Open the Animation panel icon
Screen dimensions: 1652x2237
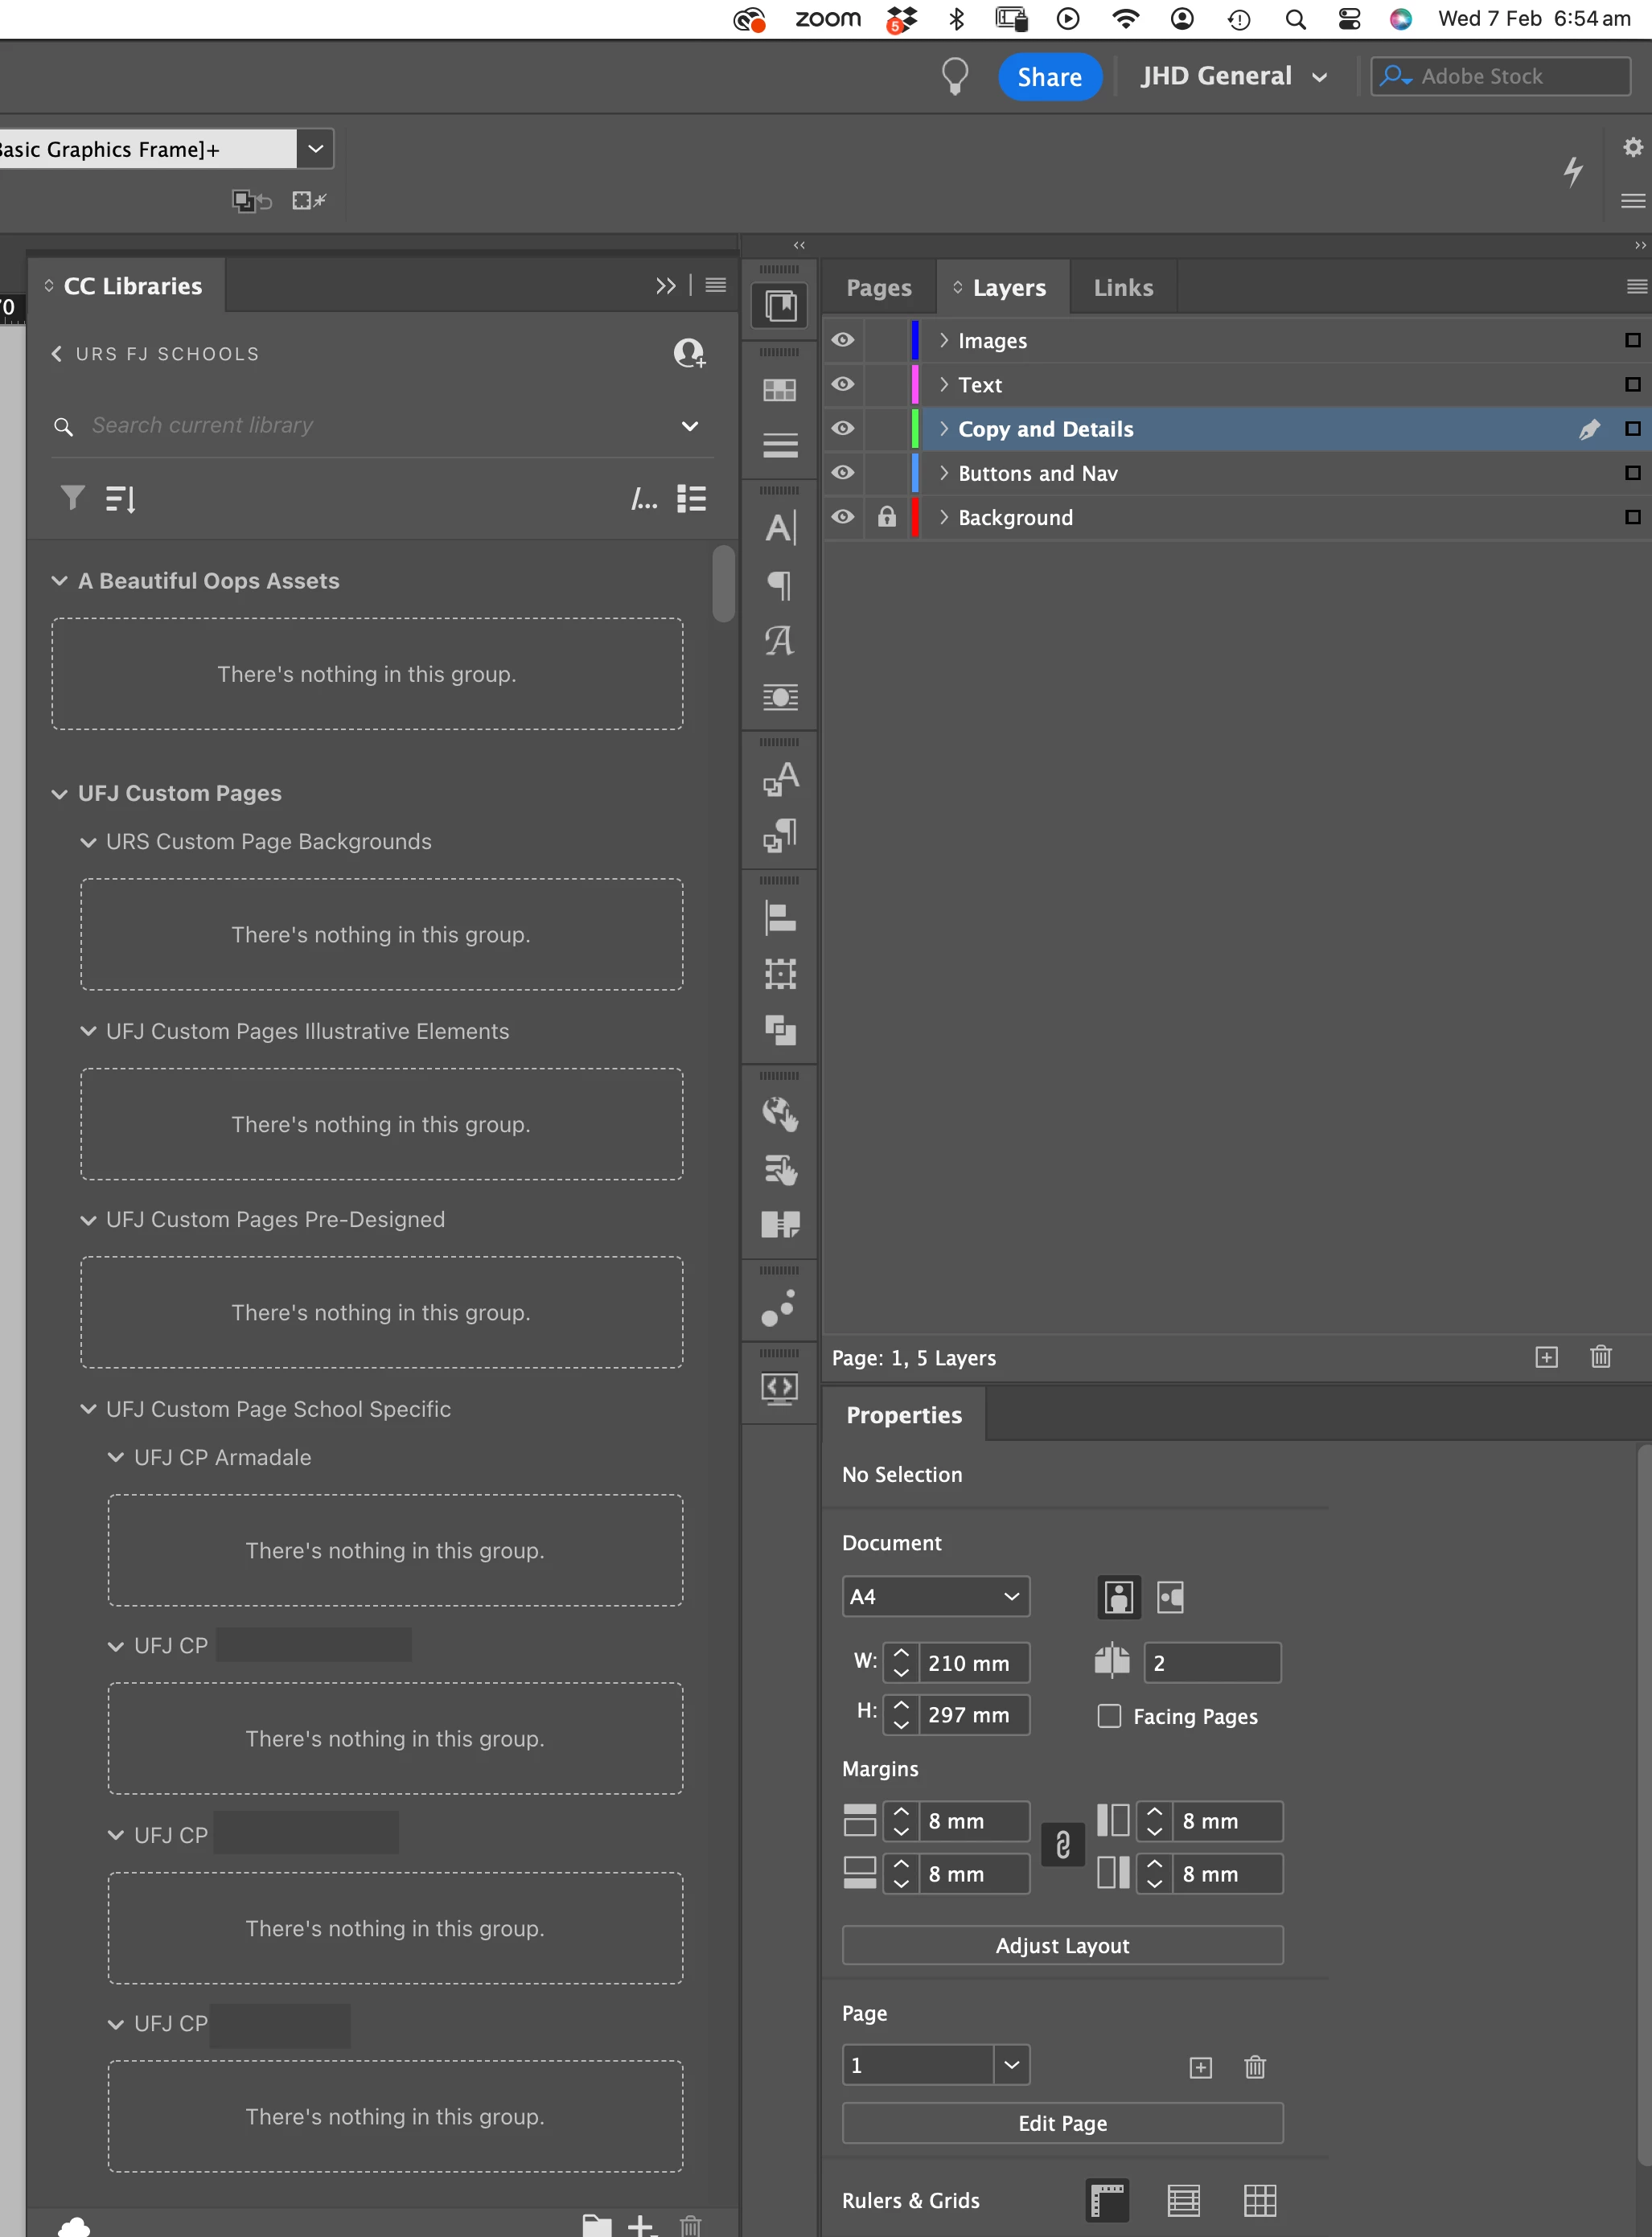pyautogui.click(x=779, y=1307)
